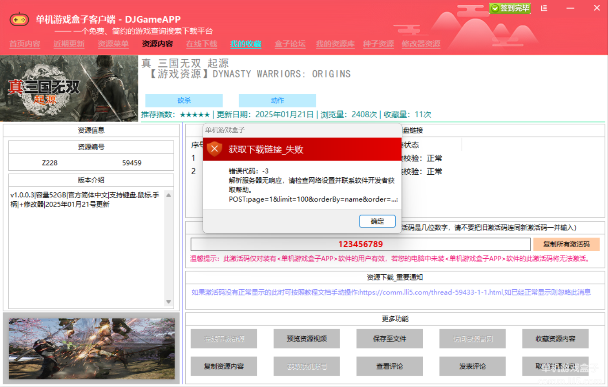Click the 版本介绍 section header
The height and width of the screenshot is (387, 608).
[91, 180]
